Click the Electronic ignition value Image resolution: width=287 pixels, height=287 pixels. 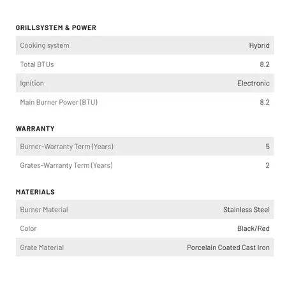[253, 84]
